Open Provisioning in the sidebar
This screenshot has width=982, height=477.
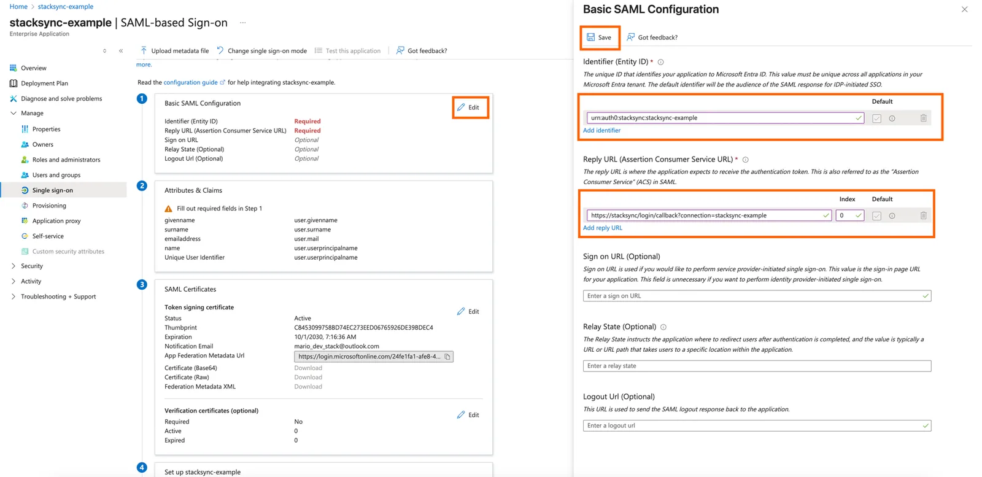(49, 206)
